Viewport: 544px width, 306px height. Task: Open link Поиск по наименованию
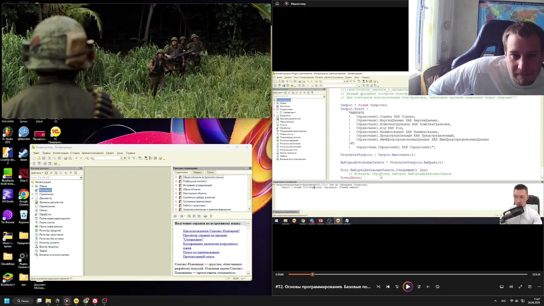point(201,252)
